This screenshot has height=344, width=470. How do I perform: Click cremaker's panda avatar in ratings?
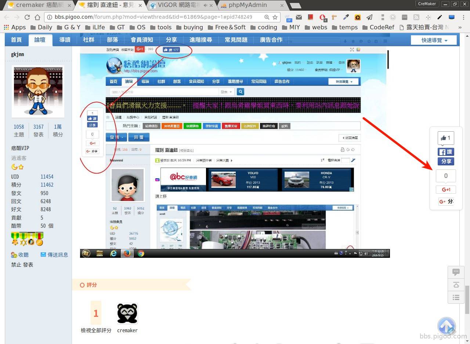pyautogui.click(x=127, y=314)
